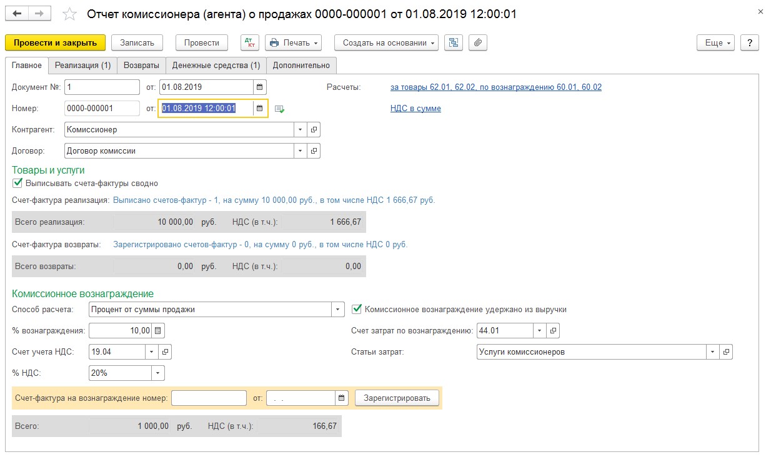Toggle Комиссионное вознаграждение удержано из выручки
This screenshot has height=457, width=766.
[x=357, y=309]
